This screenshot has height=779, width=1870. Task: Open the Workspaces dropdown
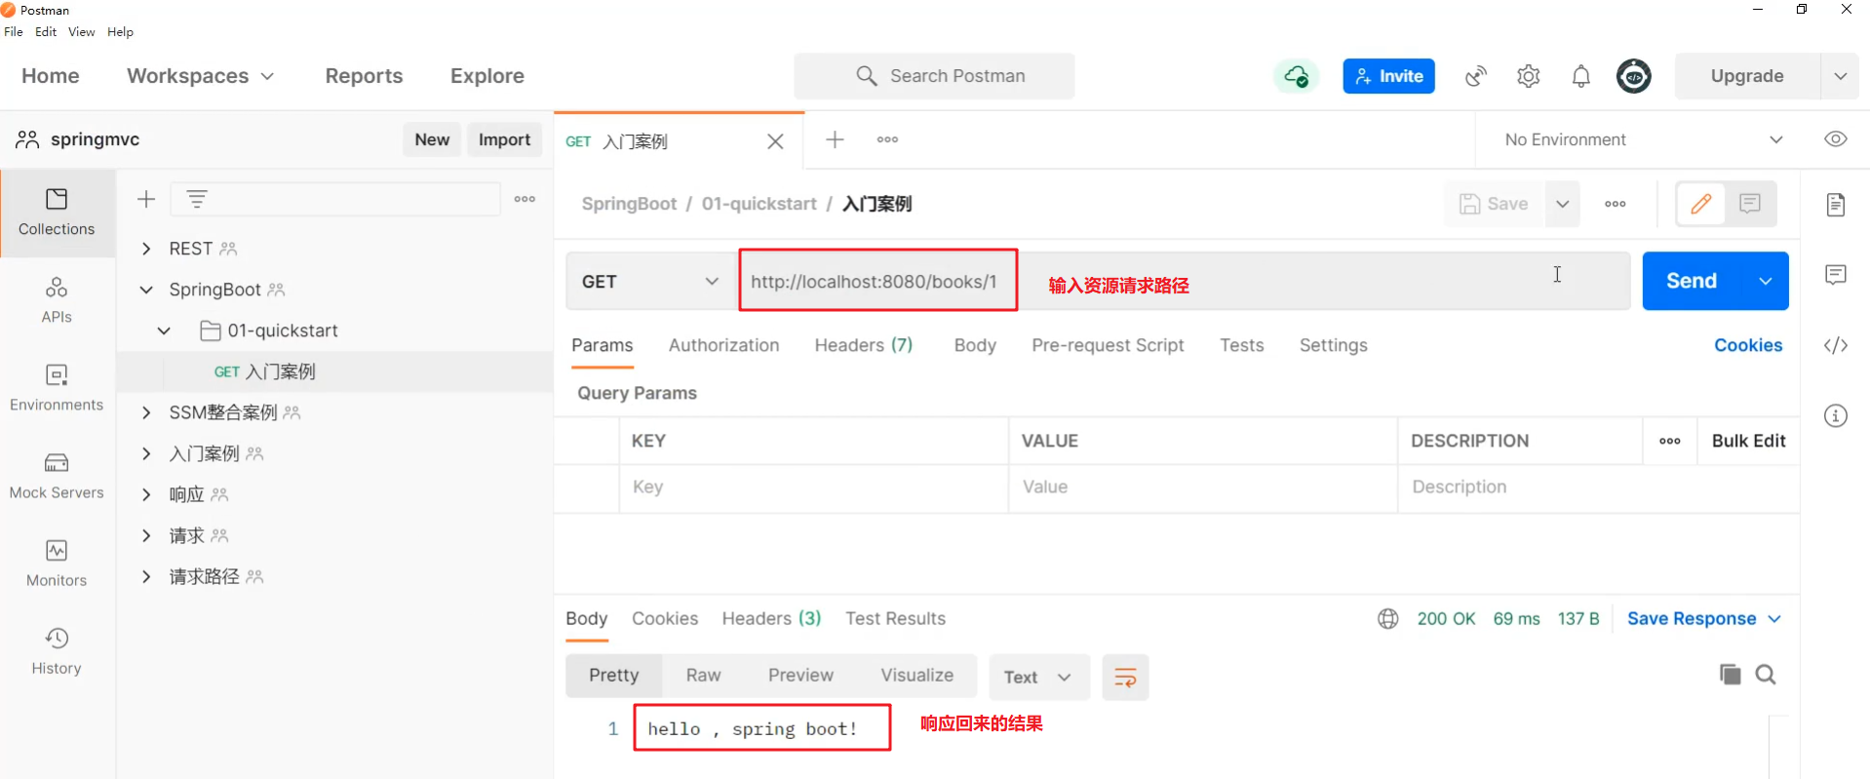pyautogui.click(x=200, y=76)
